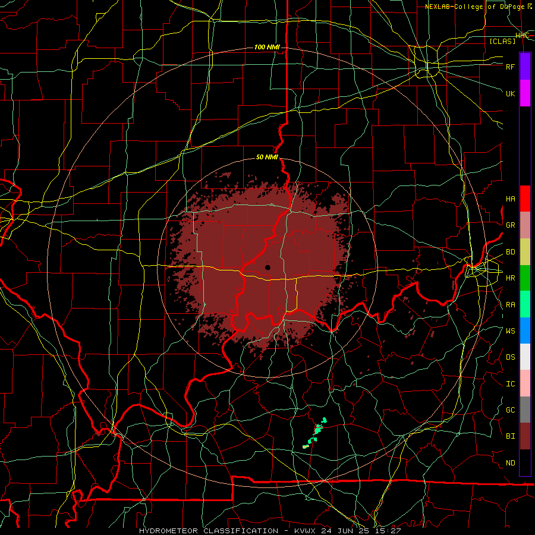535x535 pixels.
Task: Click the blue WS color swatch
Action: coord(525,331)
